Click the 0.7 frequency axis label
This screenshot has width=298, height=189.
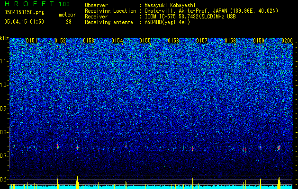pos(4,156)
